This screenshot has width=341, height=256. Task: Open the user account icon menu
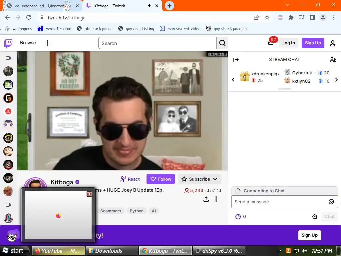click(x=333, y=43)
